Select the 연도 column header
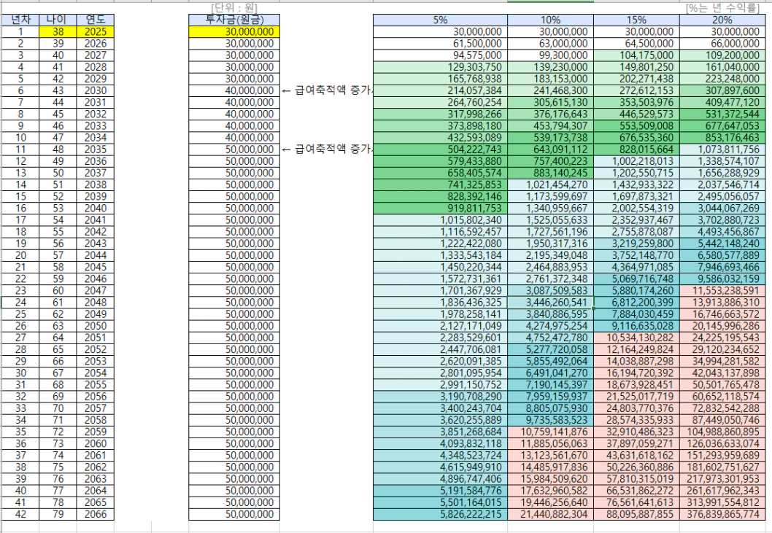The image size is (772, 533). [96, 20]
